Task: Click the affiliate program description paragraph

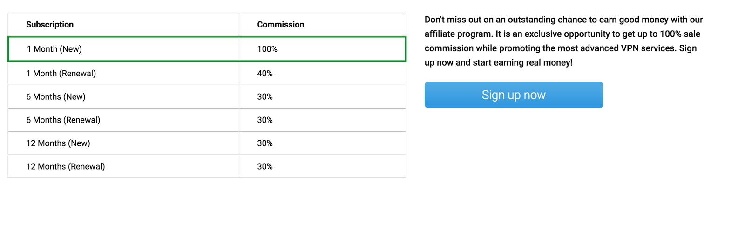Action: pyautogui.click(x=563, y=41)
